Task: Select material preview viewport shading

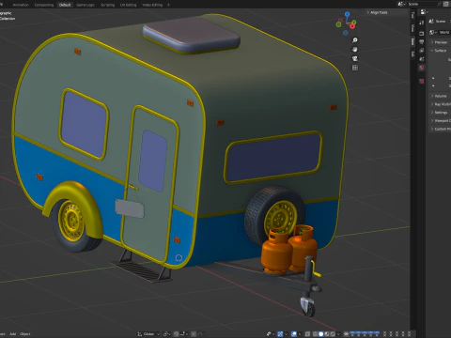Action: pyautogui.click(x=327, y=334)
